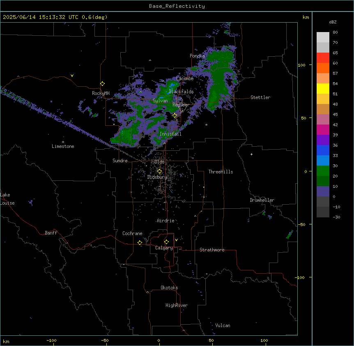Click the km unit label at bottom left
The height and width of the screenshot is (346, 354).
6,341
